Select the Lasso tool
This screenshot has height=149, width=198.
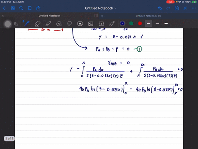coord(69,24)
